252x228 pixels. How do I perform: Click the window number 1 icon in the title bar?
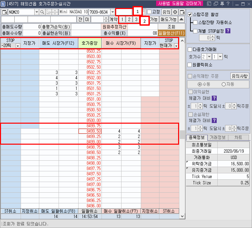(3, 4)
